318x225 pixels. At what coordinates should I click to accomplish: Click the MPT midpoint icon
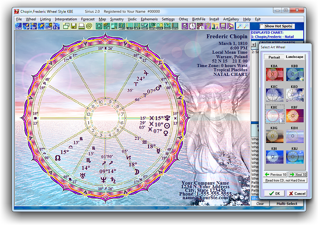click(x=122, y=26)
